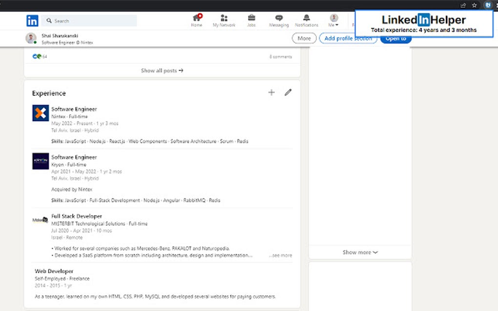Check the Notifications bell icon
The image size is (498, 311).
[307, 18]
